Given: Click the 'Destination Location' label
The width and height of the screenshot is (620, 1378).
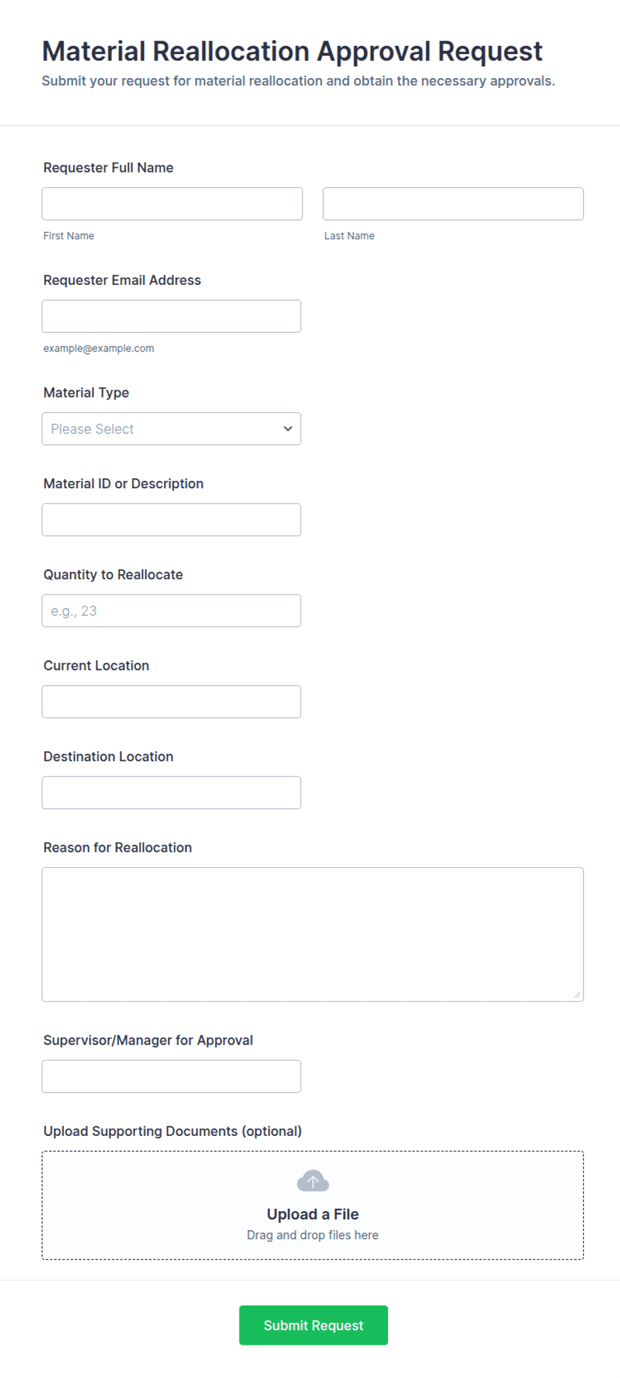Looking at the screenshot, I should tap(108, 756).
